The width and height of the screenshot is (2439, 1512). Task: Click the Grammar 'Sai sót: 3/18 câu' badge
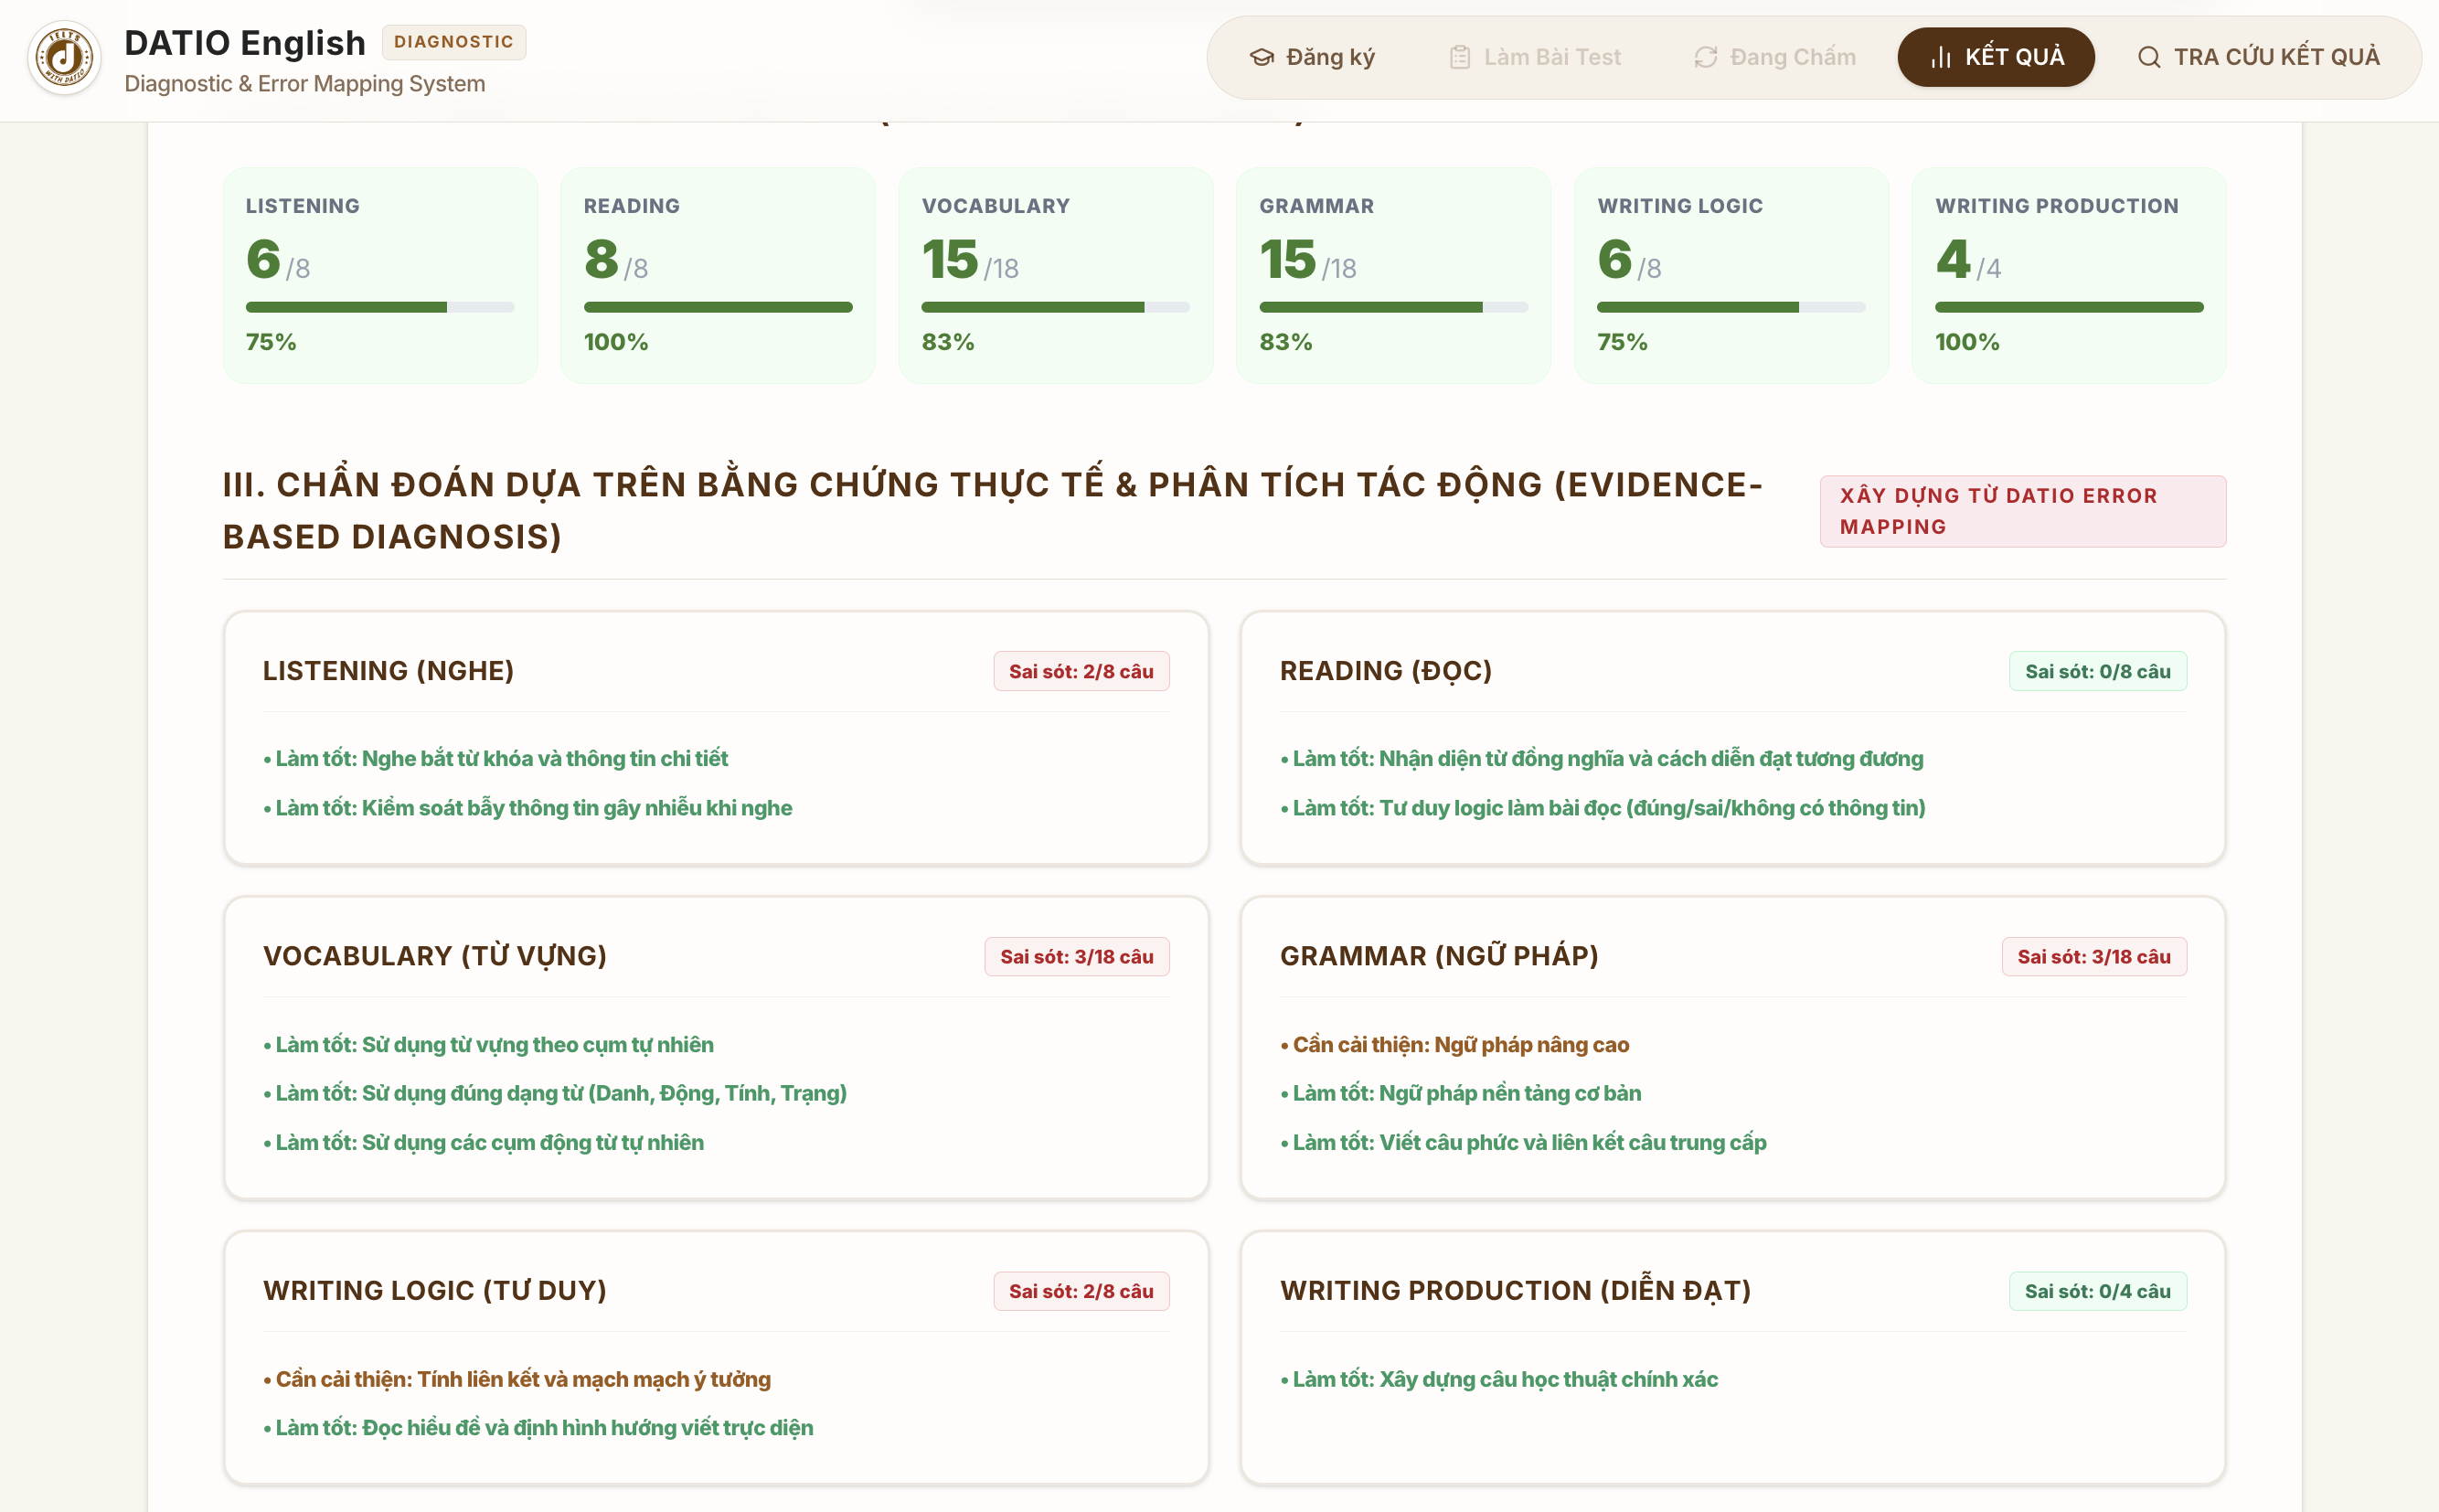[x=2094, y=956]
